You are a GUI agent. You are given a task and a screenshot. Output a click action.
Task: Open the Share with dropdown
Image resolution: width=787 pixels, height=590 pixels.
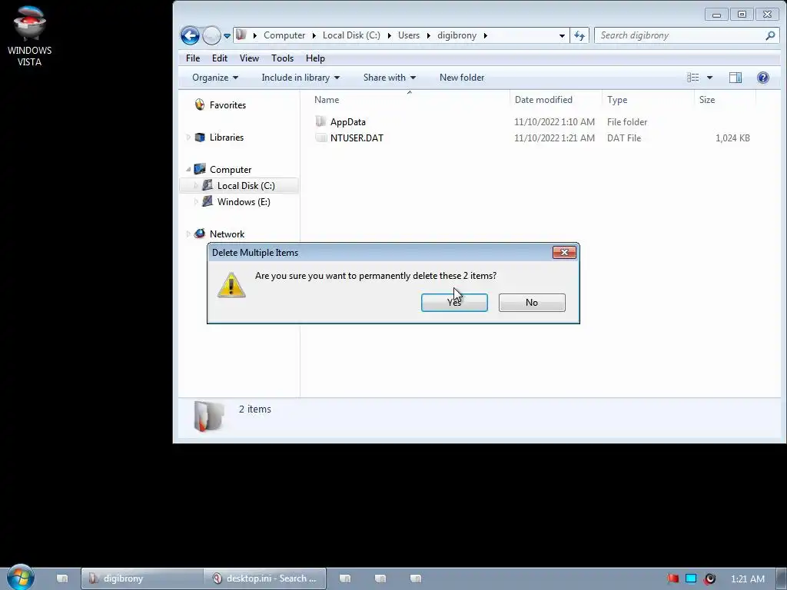point(390,78)
